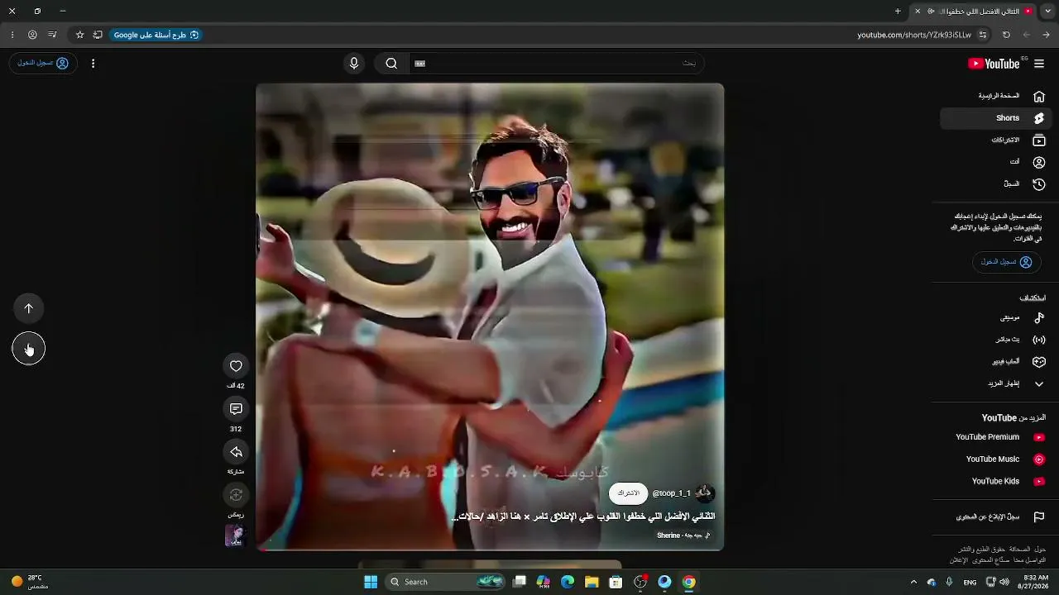Expand the Show more sidebar chevron
This screenshot has height=595, width=1059.
(996, 383)
